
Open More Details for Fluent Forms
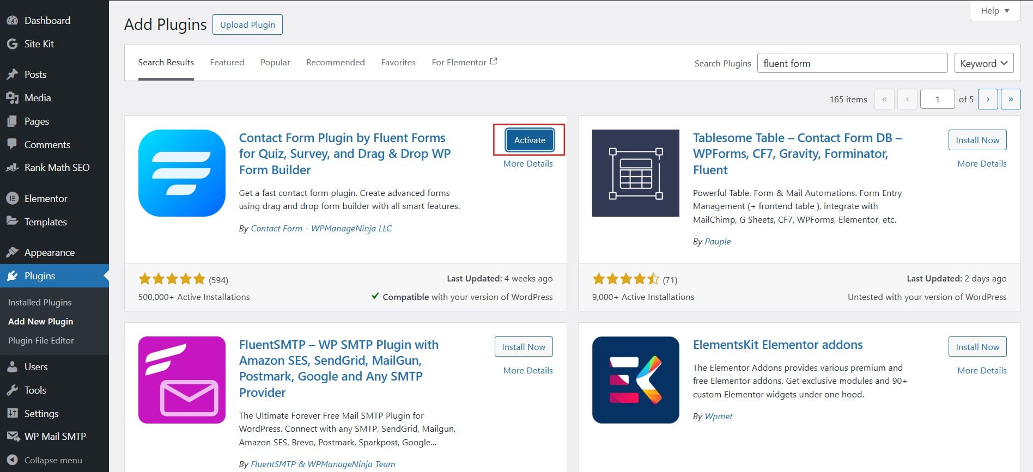pos(528,164)
